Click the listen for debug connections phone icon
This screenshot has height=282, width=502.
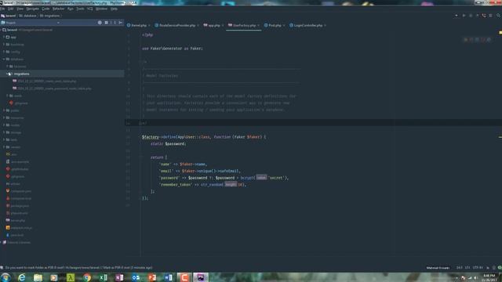pos(484,16)
